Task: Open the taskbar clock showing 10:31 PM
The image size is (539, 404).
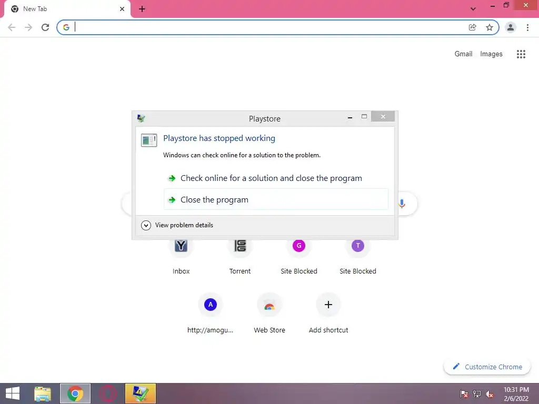Action: 516,393
